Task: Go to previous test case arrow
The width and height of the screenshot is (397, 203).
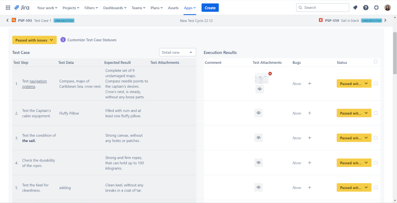Action: point(7,21)
